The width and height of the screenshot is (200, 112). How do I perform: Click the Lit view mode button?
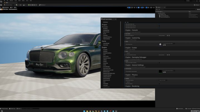point(11,8)
